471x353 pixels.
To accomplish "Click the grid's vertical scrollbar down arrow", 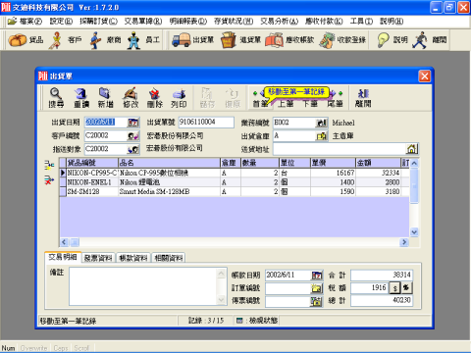I will (x=414, y=232).
